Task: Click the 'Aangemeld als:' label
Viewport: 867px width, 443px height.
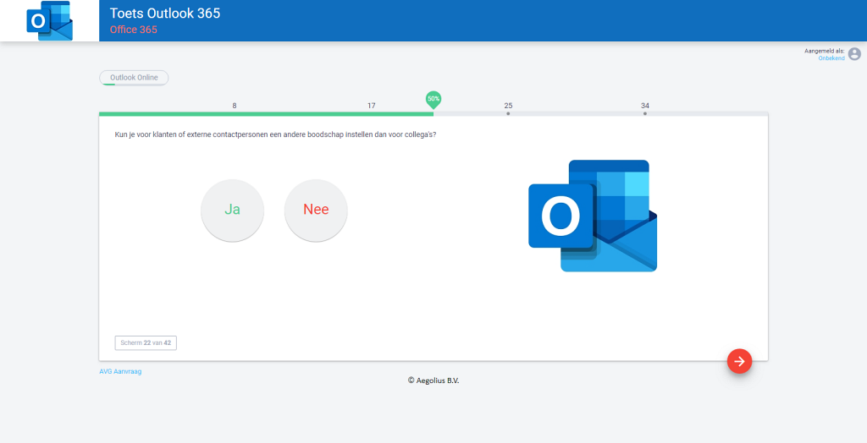Action: (825, 52)
